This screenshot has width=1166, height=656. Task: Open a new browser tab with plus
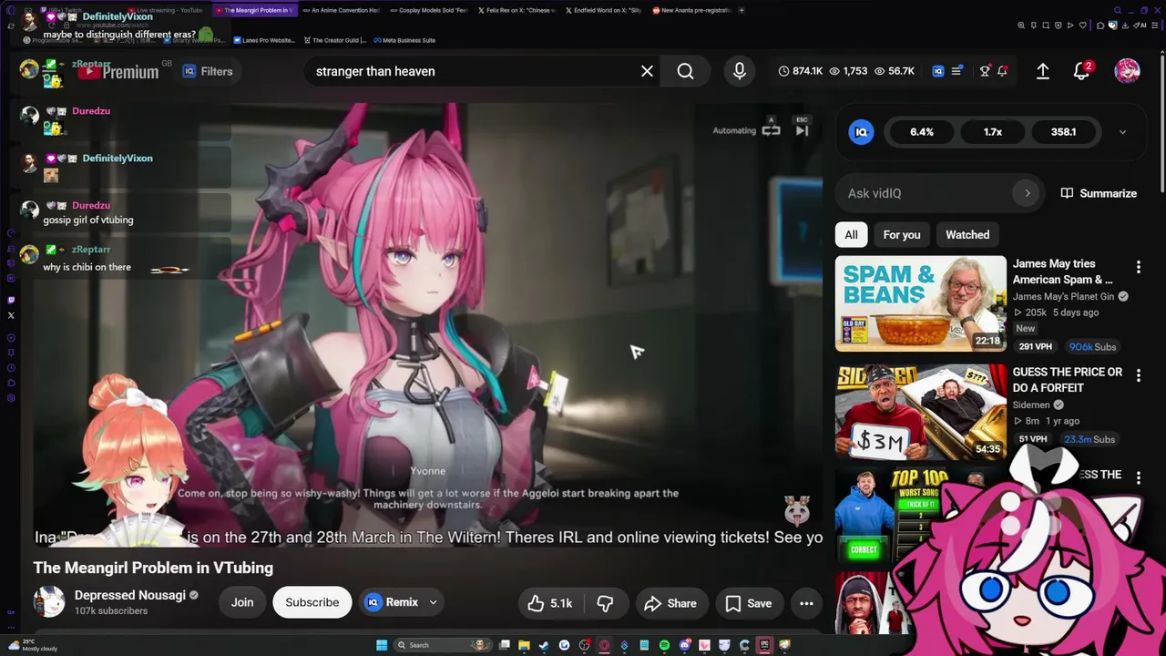tap(742, 10)
